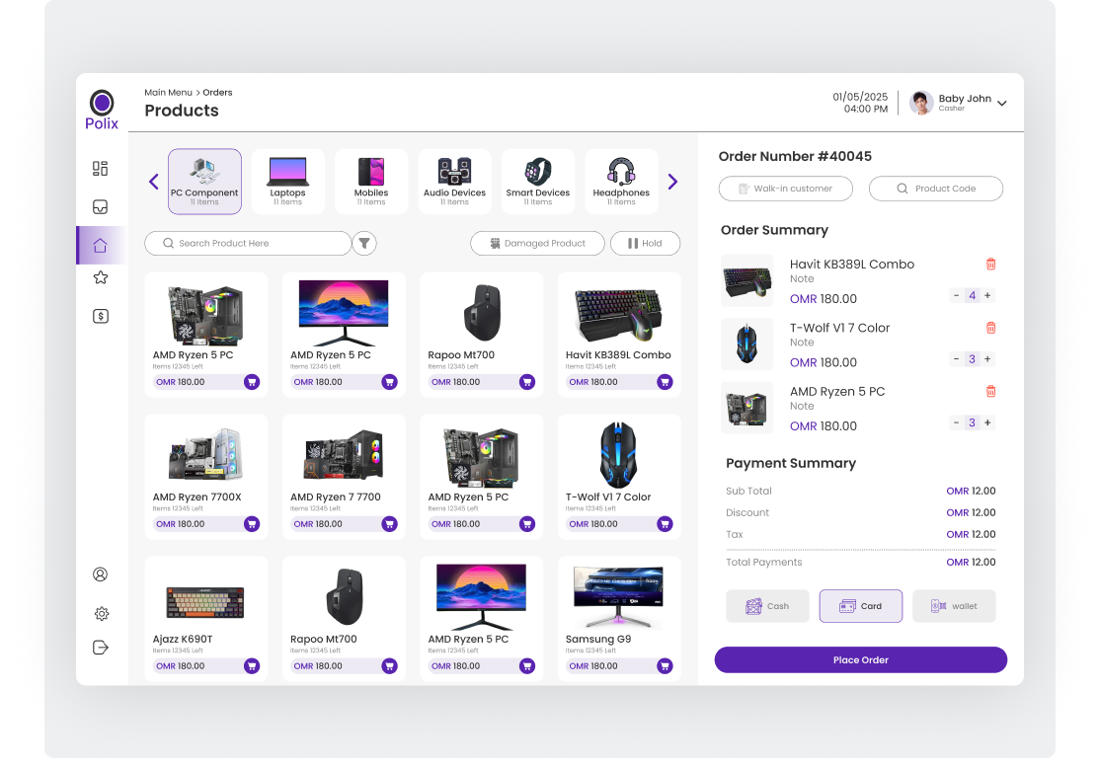Increase AMD Ryzen 5 PC order quantity
Screen dimensions: 1100x766
pos(987,423)
